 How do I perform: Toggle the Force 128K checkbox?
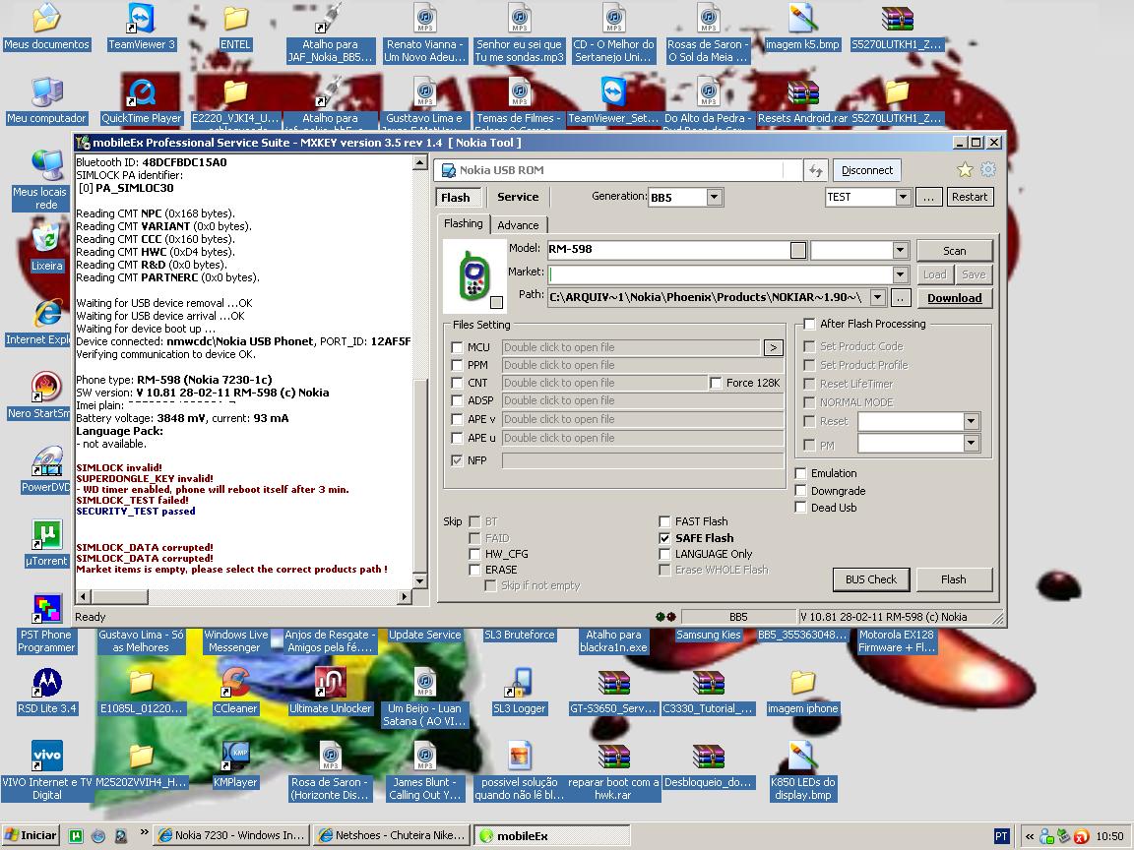pos(716,383)
